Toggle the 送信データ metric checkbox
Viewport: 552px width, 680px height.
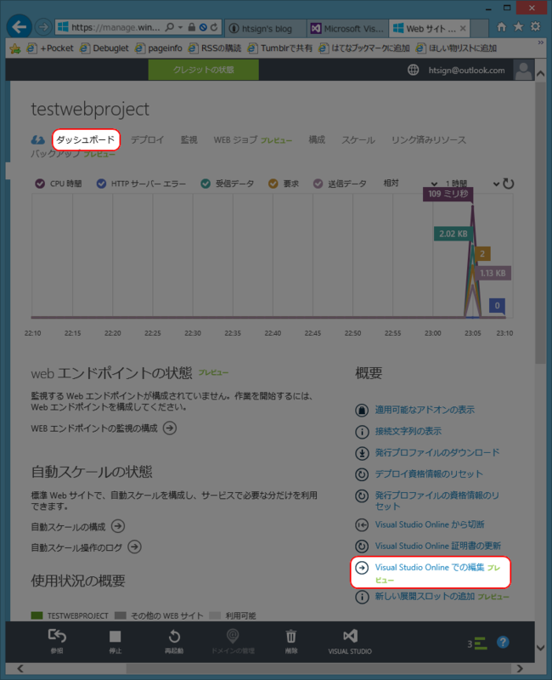[x=318, y=184]
